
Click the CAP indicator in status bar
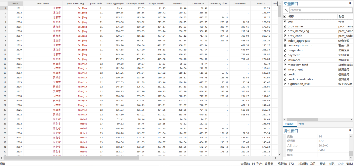click(341, 163)
